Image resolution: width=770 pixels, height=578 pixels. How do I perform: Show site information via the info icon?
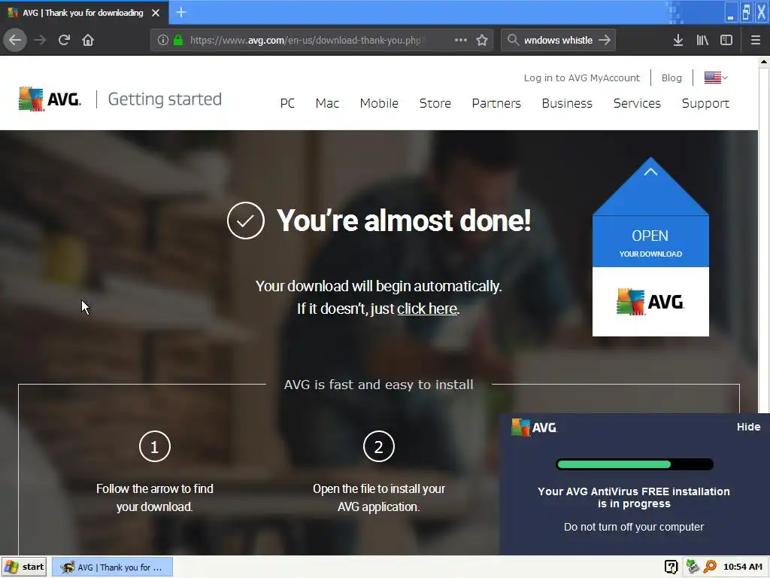163,40
